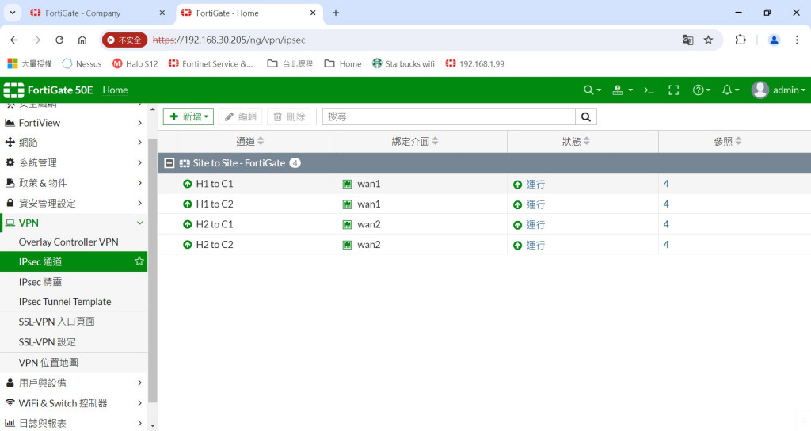Click the admin user avatar icon
This screenshot has height=431, width=811.
pyautogui.click(x=760, y=90)
